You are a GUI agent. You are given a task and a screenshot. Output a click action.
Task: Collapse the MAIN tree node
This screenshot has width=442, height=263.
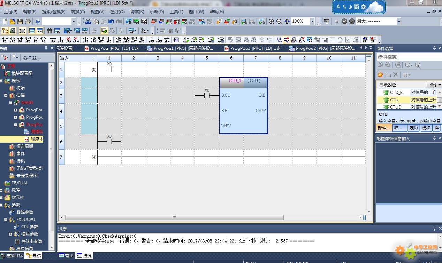(10, 103)
